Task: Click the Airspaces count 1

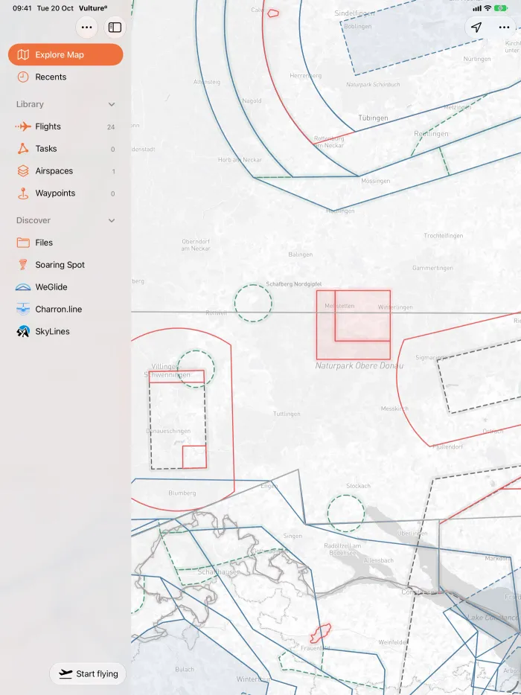Action: [x=114, y=171]
